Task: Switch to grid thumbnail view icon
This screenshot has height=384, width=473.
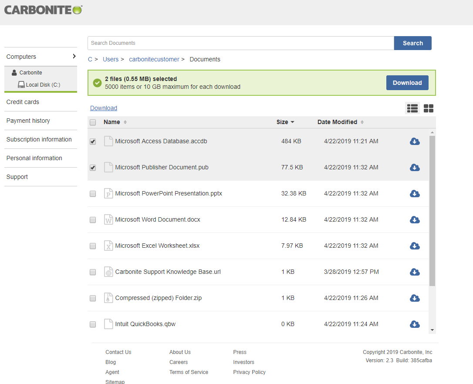Action: pos(428,108)
